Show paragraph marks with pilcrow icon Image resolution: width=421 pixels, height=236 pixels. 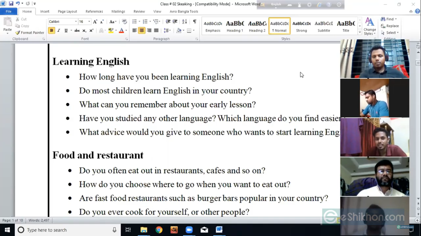click(x=194, y=22)
